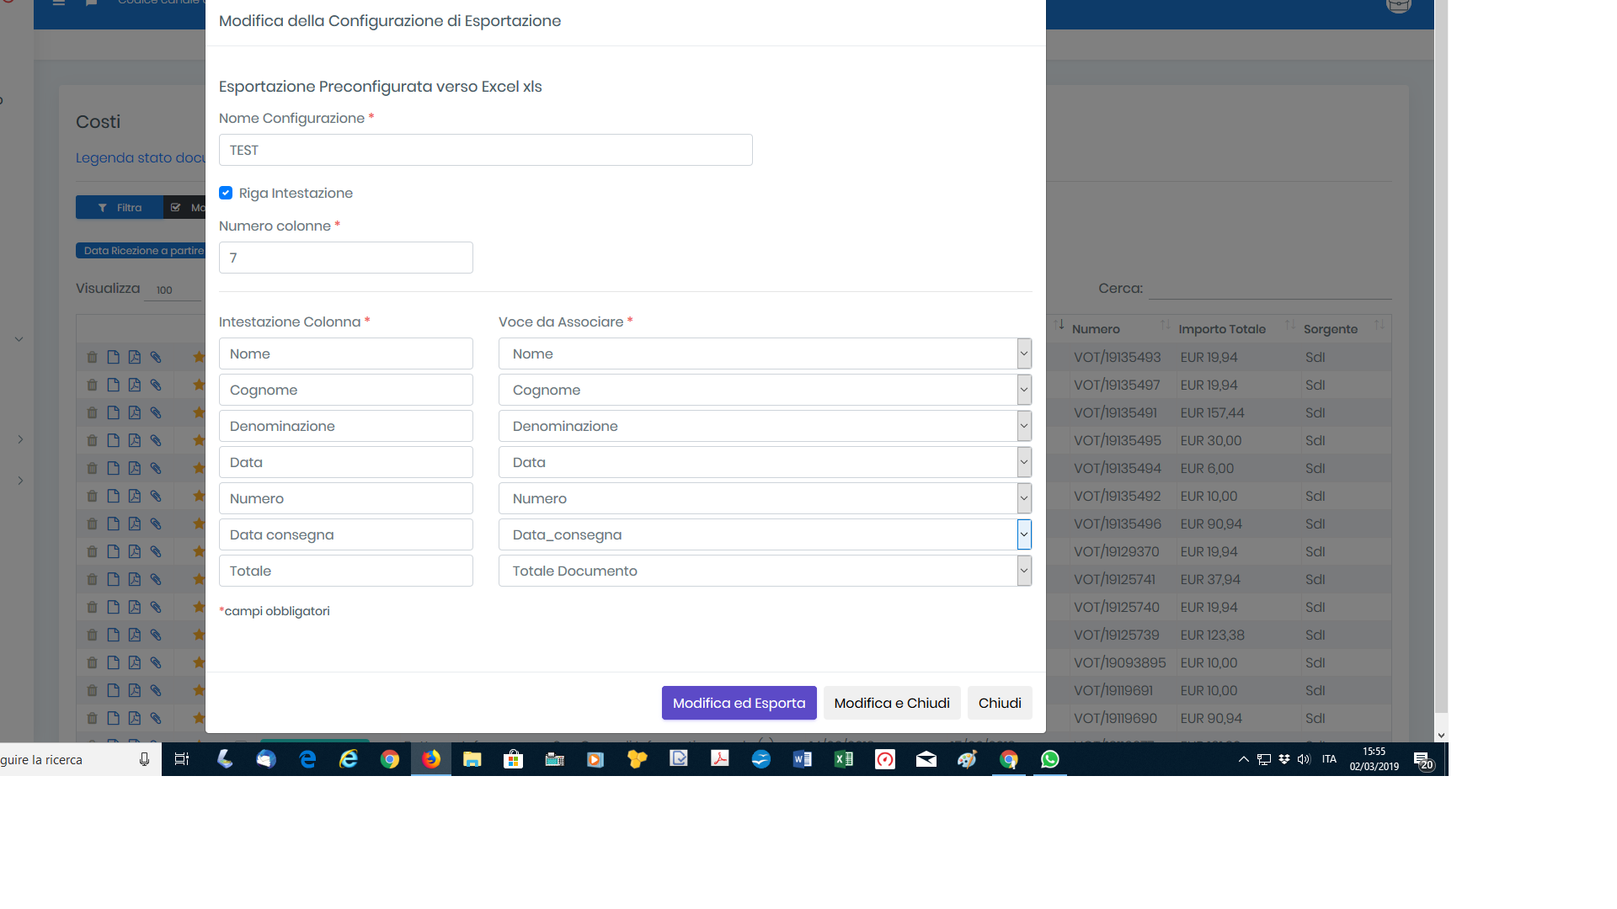
Task: Click the Numero colonne input field
Action: (346, 258)
